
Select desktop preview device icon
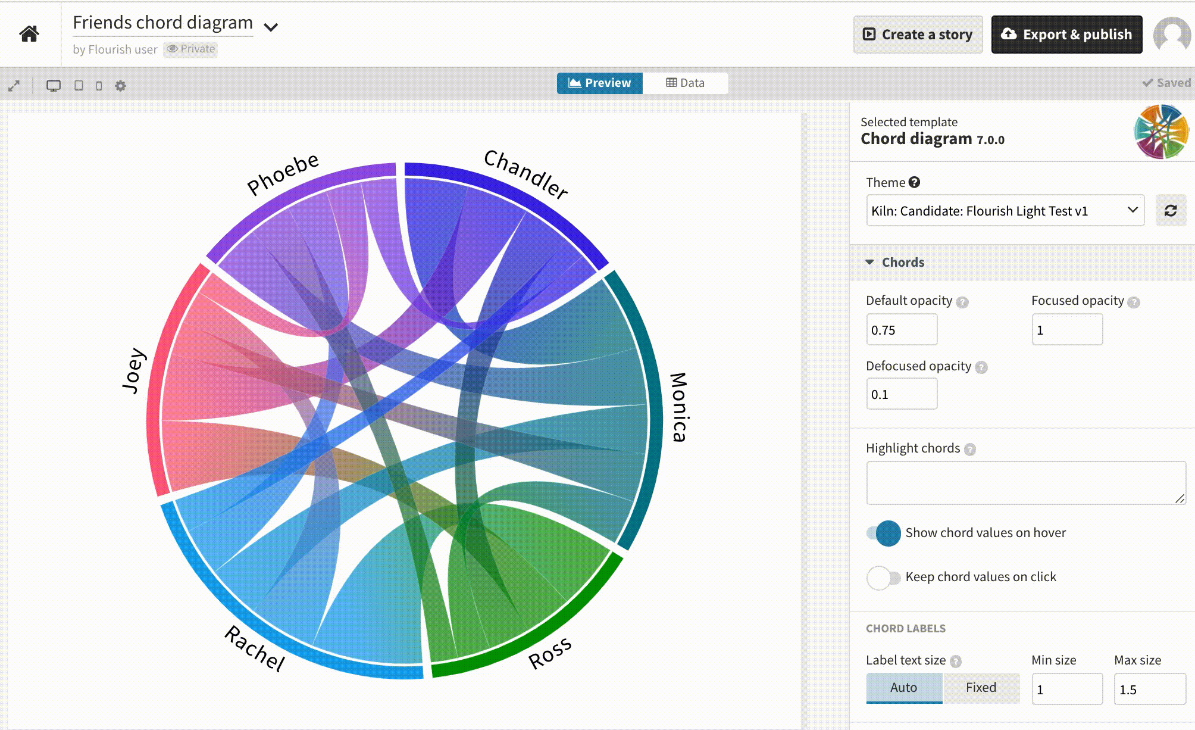click(x=54, y=86)
